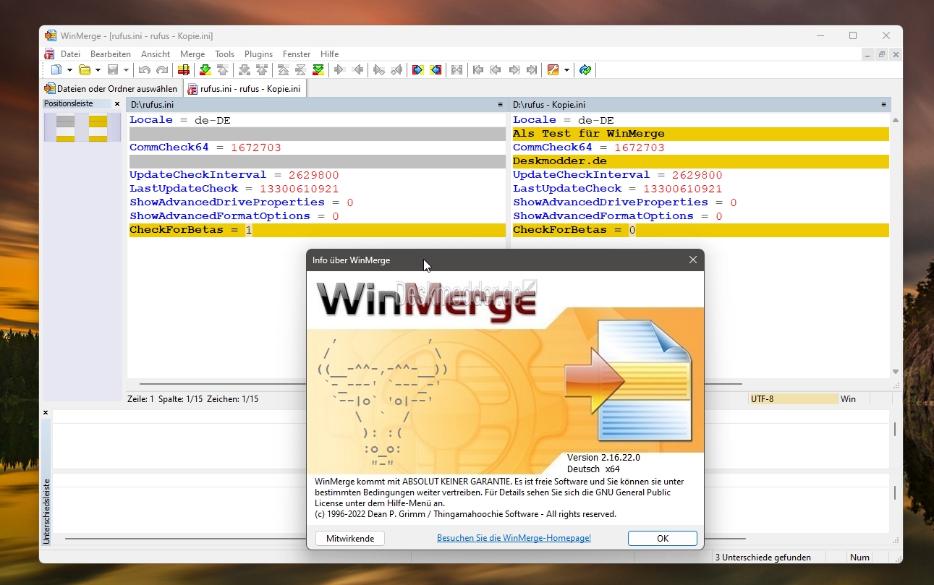934x585 pixels.
Task: Select the rufus.ini - rufus - Kopie.ini tab
Action: (244, 89)
